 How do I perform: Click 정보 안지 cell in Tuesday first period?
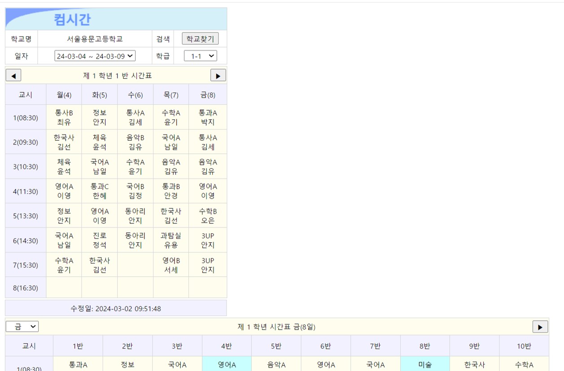click(100, 118)
